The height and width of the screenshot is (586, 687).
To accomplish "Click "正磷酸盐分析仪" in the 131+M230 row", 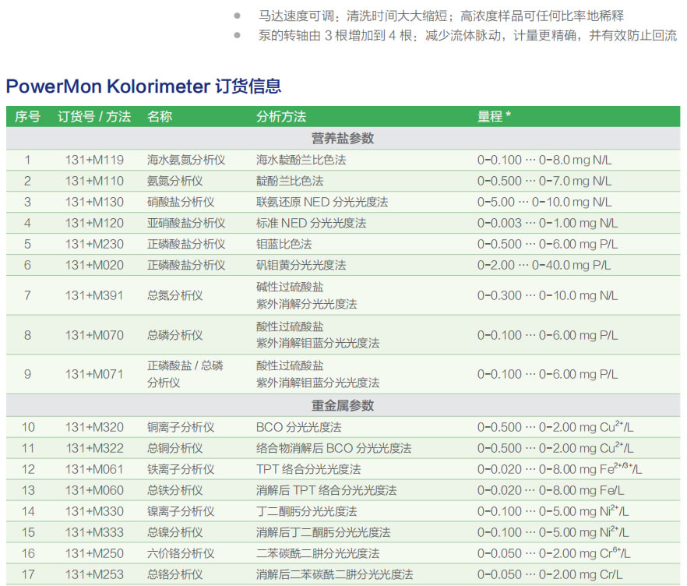I will pyautogui.click(x=186, y=244).
